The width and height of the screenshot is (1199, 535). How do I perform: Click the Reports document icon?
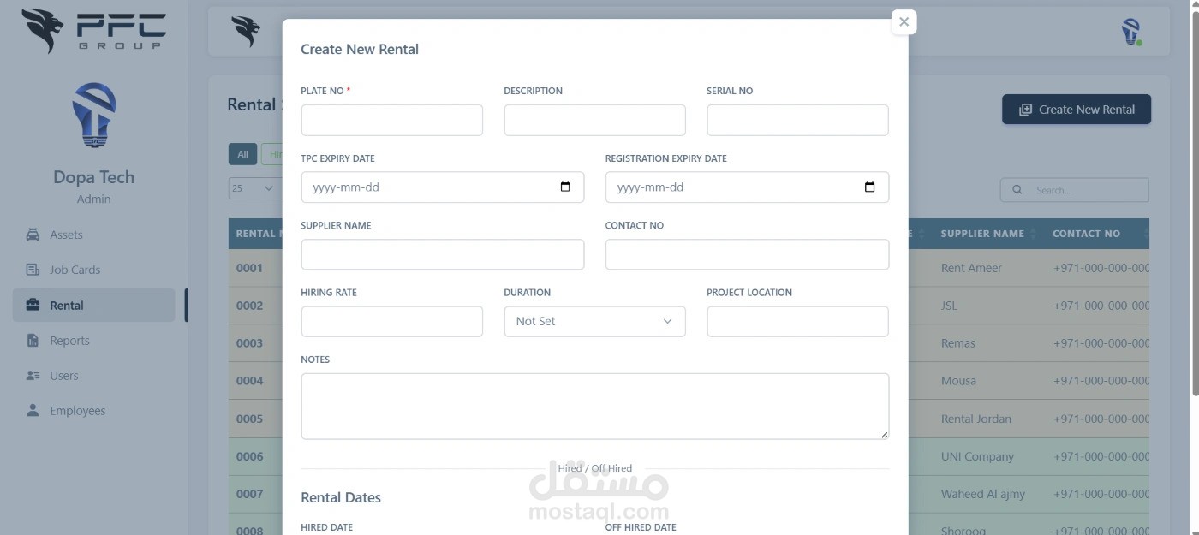click(x=33, y=341)
